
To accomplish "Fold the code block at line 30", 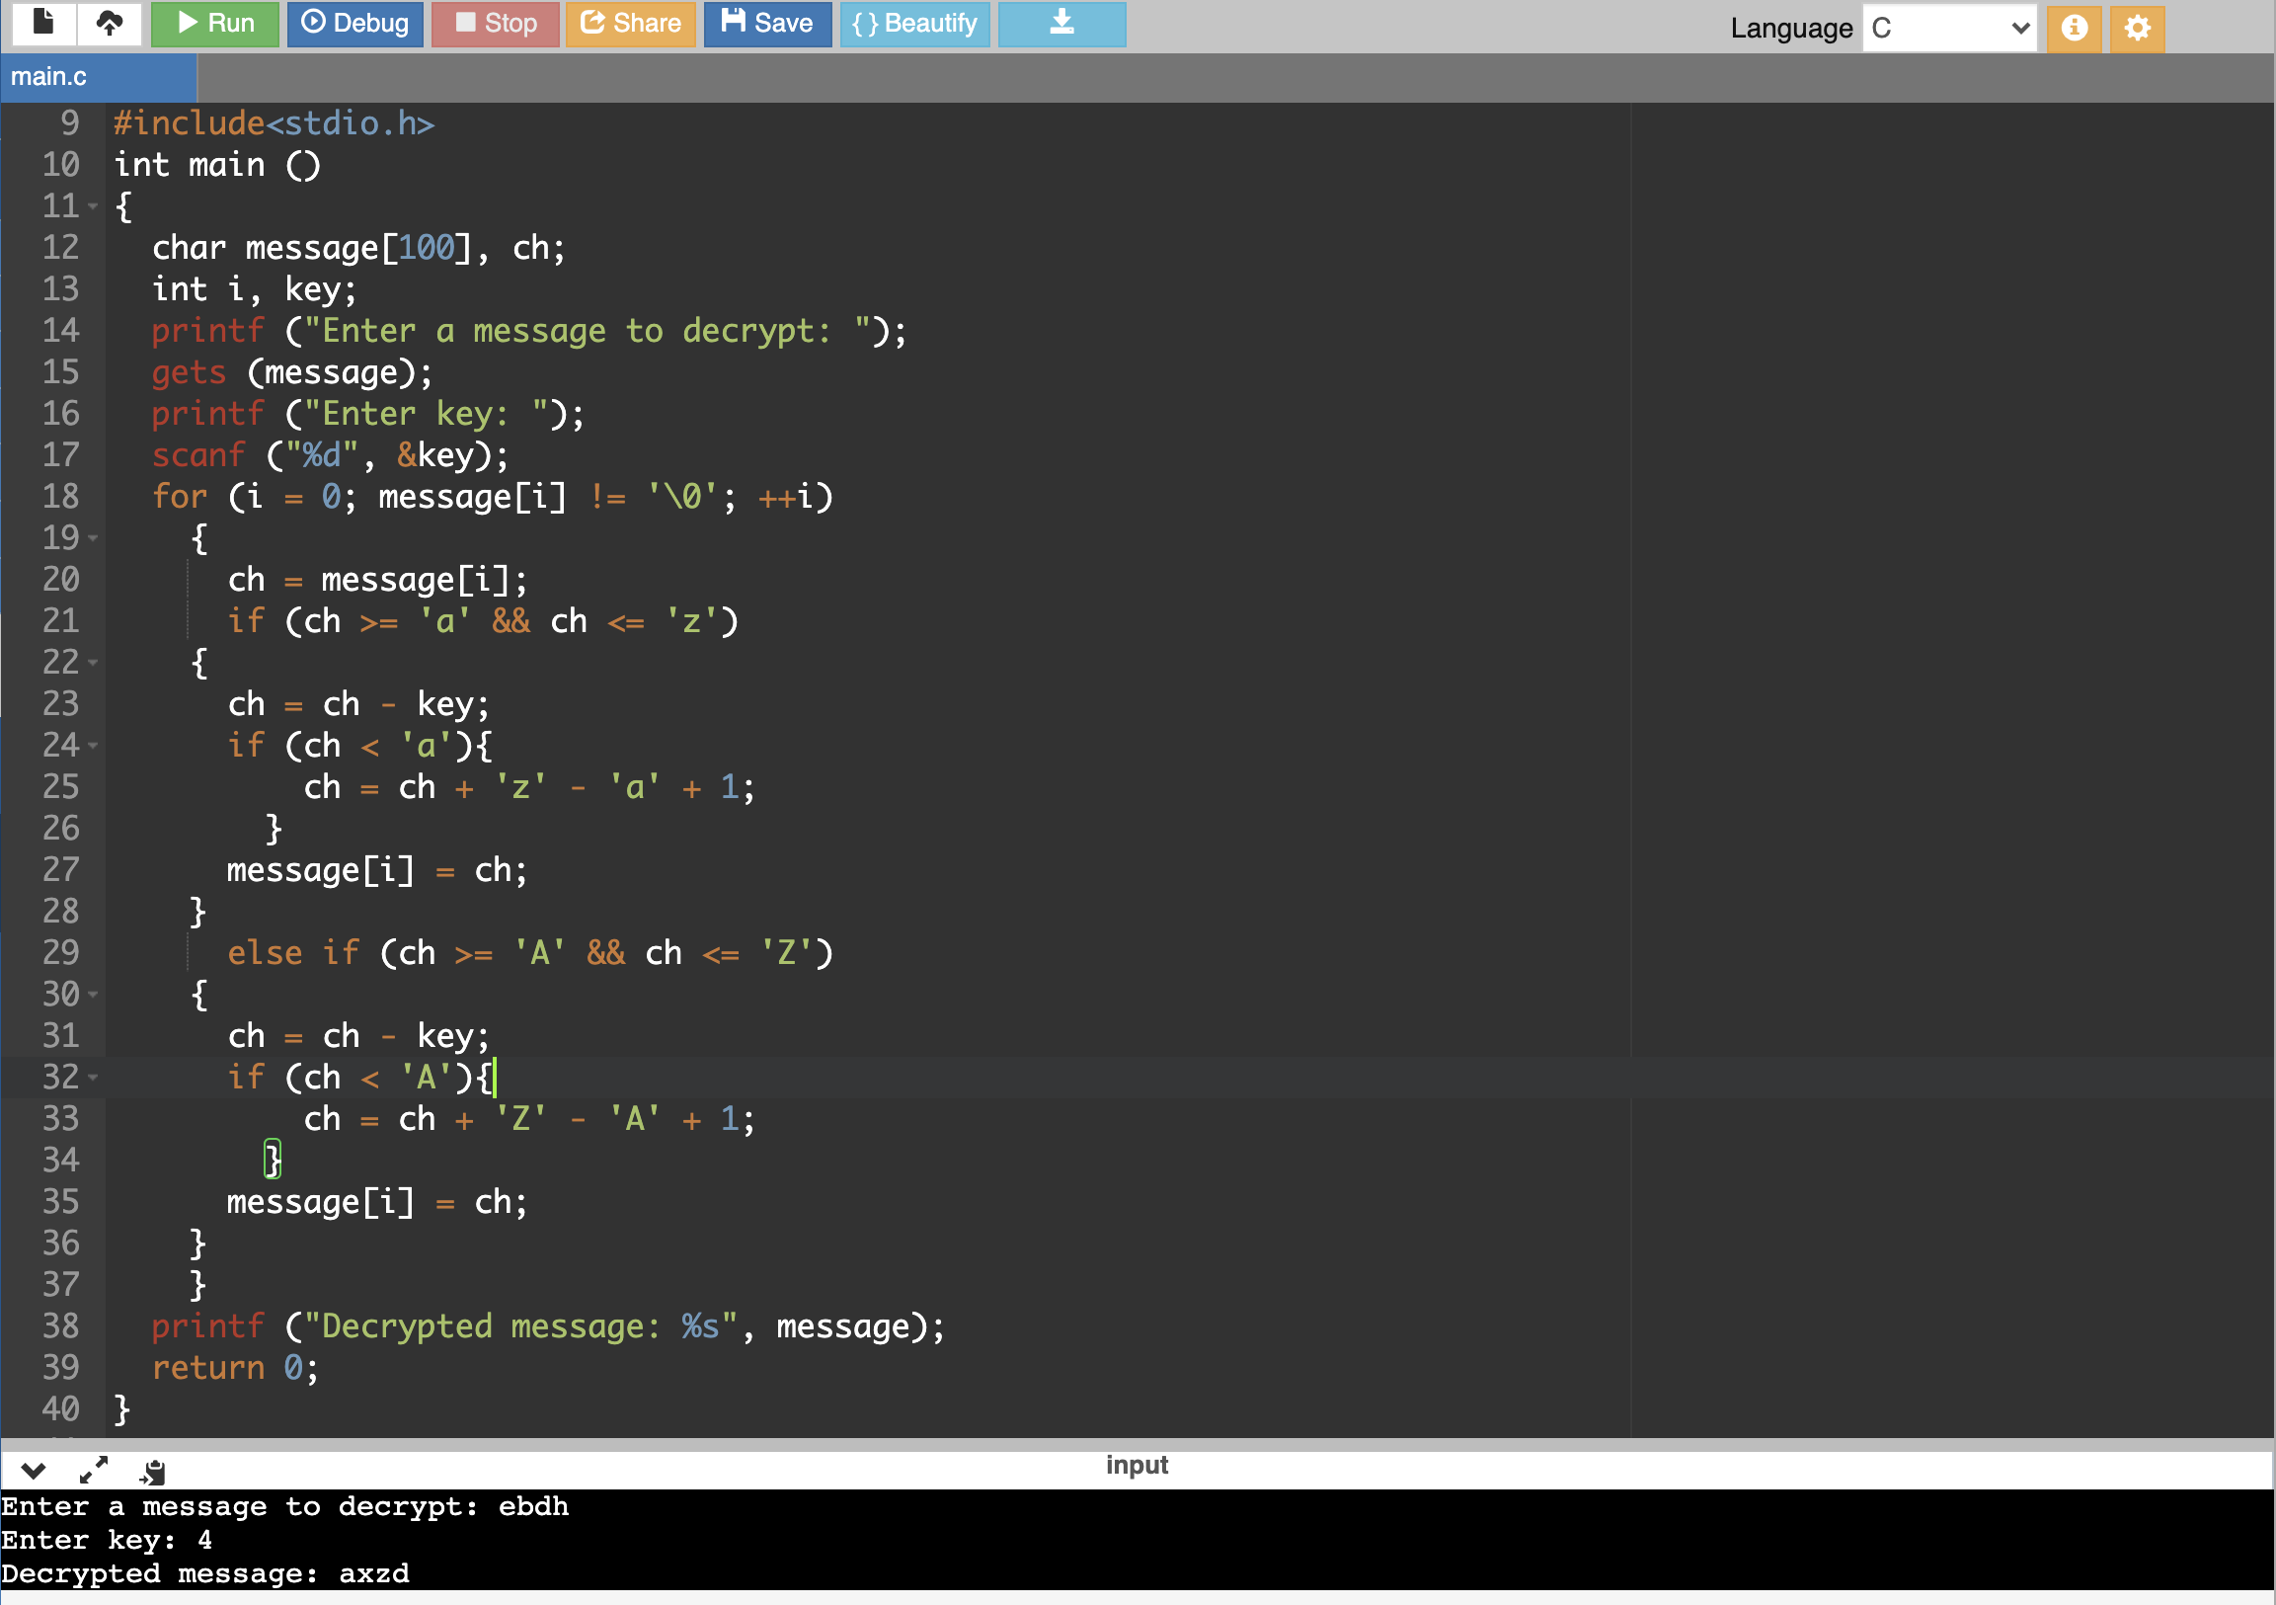I will [x=93, y=995].
